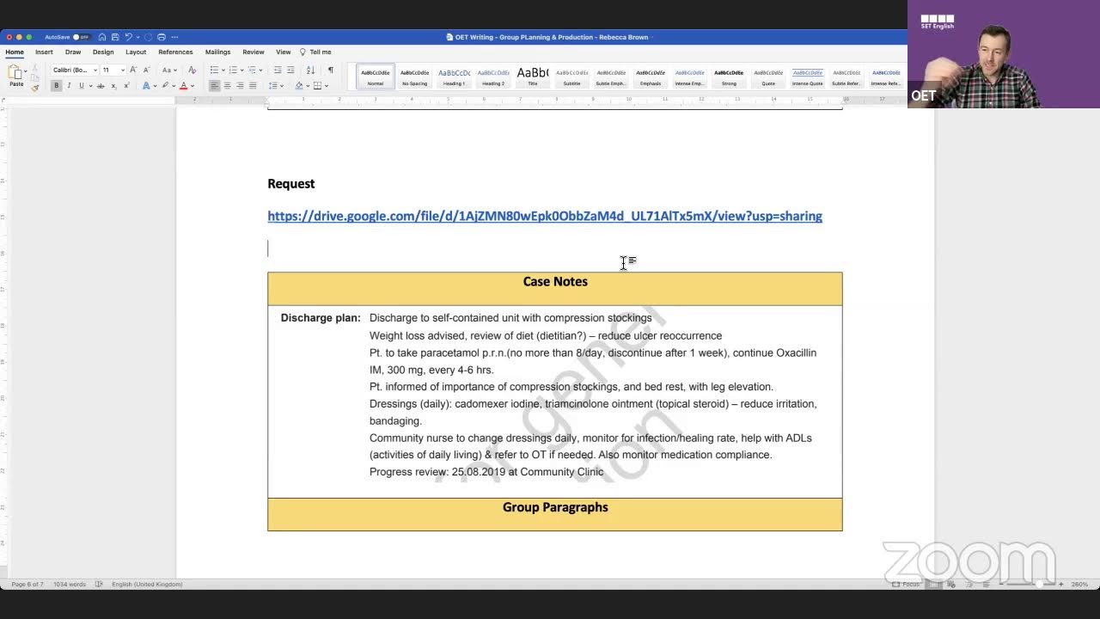
Task: Toggle Underline formatting
Action: pyautogui.click(x=82, y=86)
